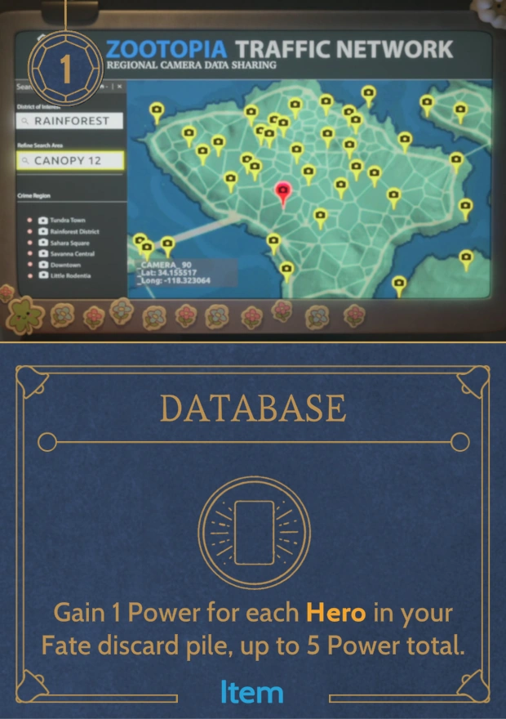506x719 pixels.
Task: Click the CANOPY 12 refine search field
Action: [x=70, y=161]
